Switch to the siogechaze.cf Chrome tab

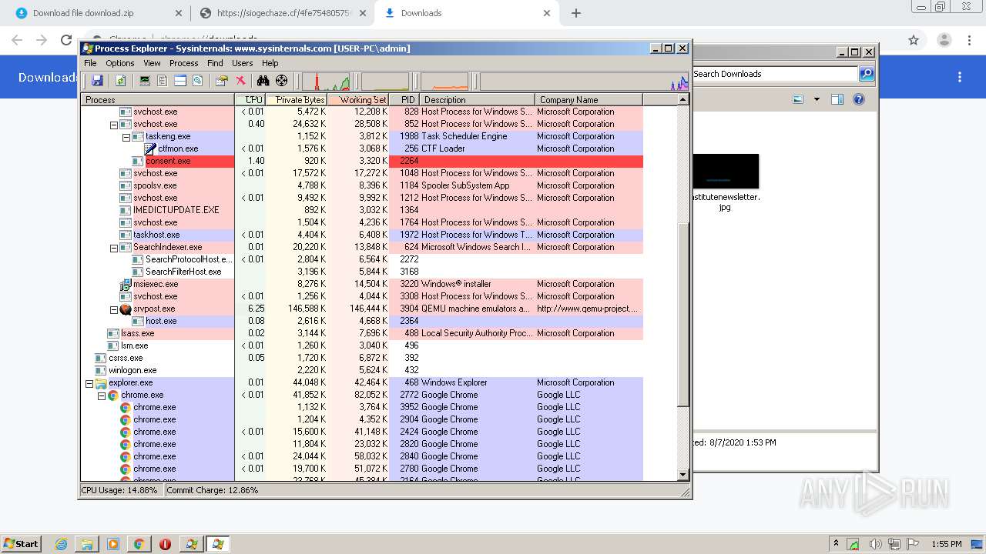tap(283, 13)
